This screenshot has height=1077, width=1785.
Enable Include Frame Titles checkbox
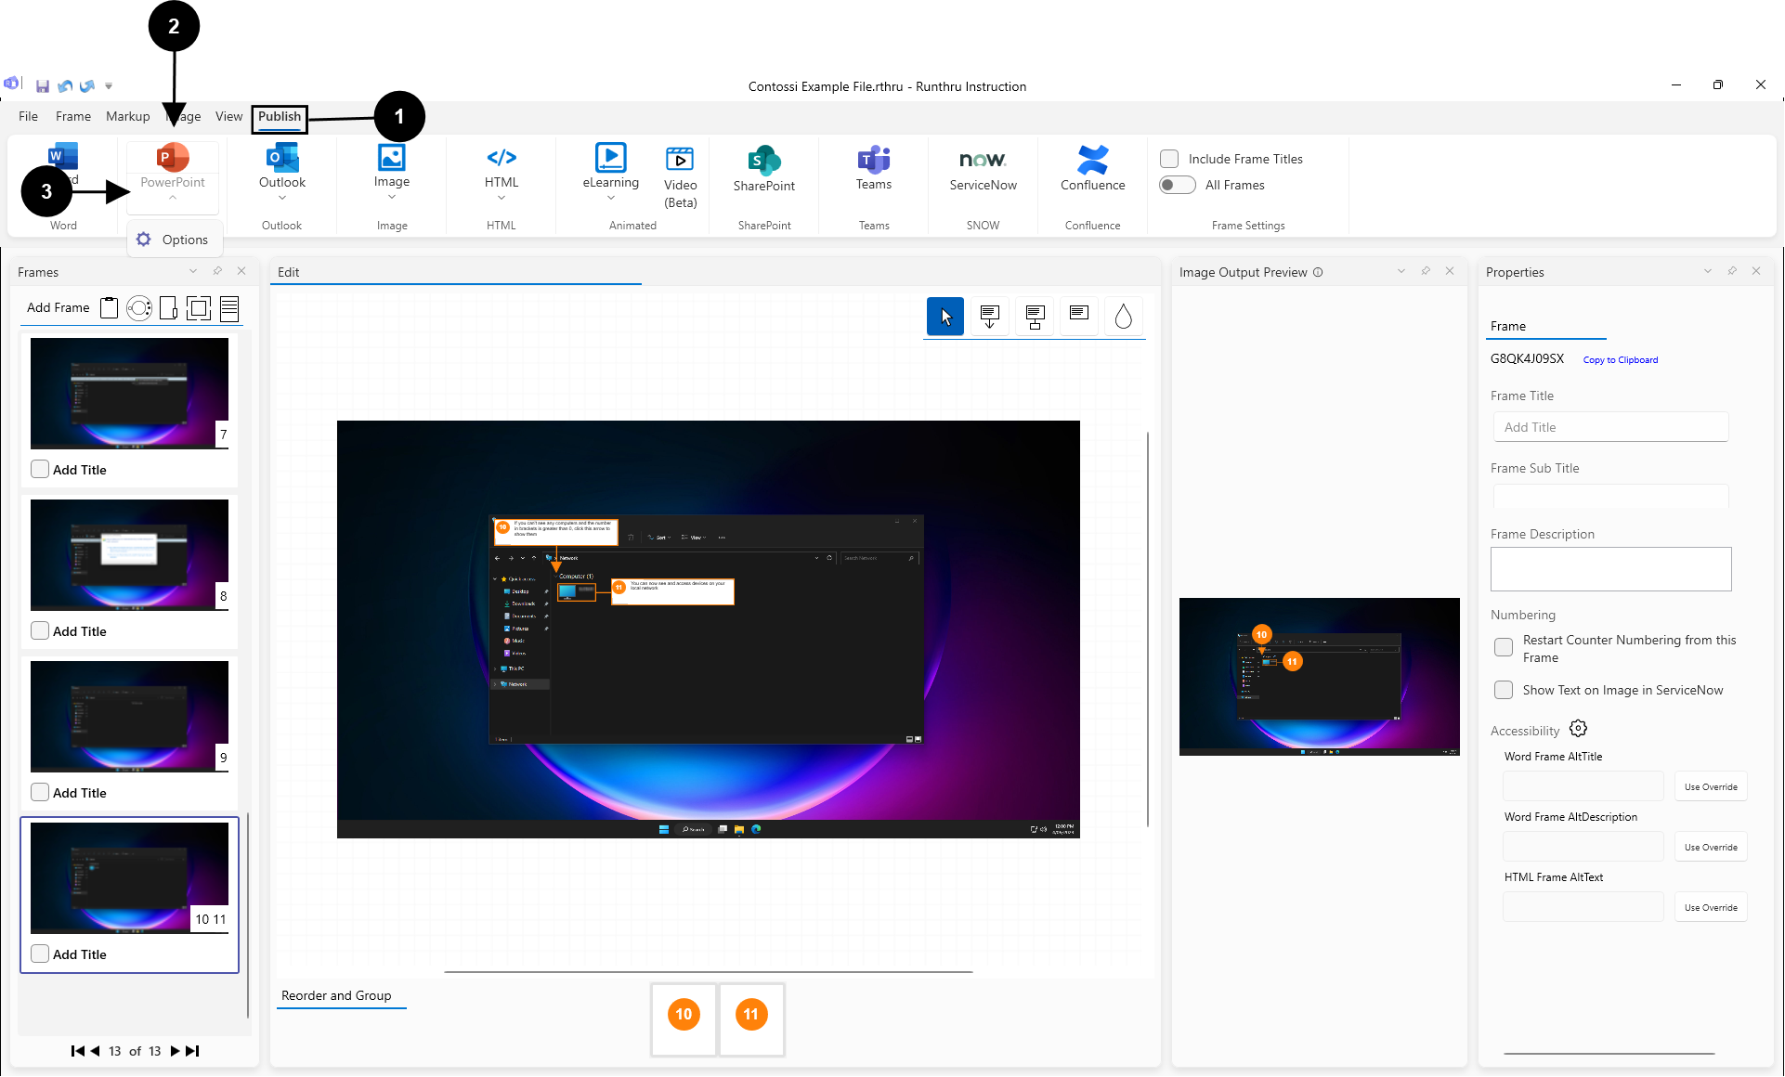pos(1169,159)
